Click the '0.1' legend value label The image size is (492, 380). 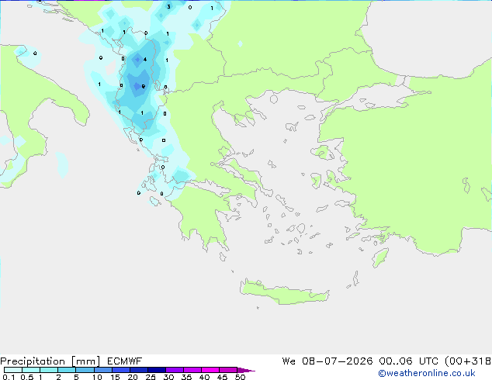pyautogui.click(x=8, y=377)
